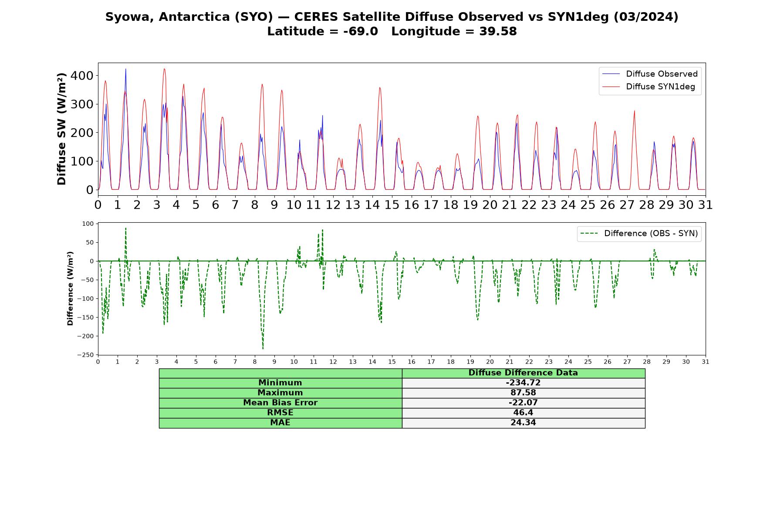This screenshot has height=522, width=784.
Task: Click the Latitude and Longitude subtitle text
Action: (392, 31)
